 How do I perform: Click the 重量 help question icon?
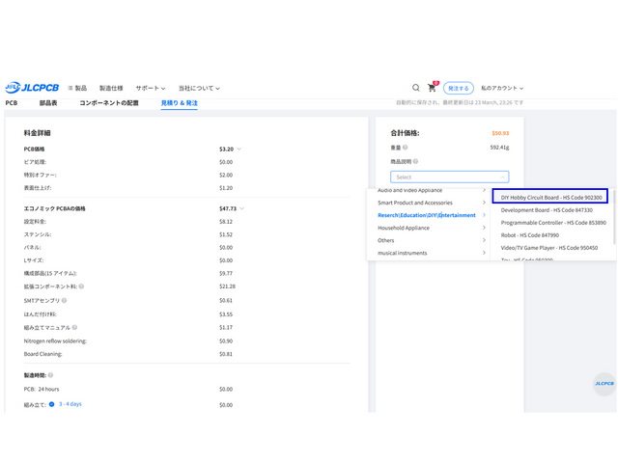406,148
